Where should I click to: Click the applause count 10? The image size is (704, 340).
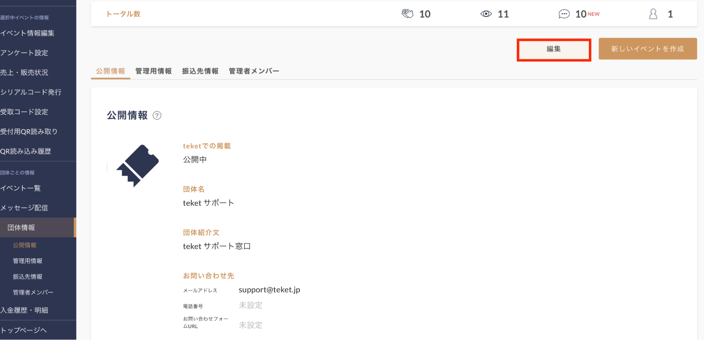click(x=425, y=14)
